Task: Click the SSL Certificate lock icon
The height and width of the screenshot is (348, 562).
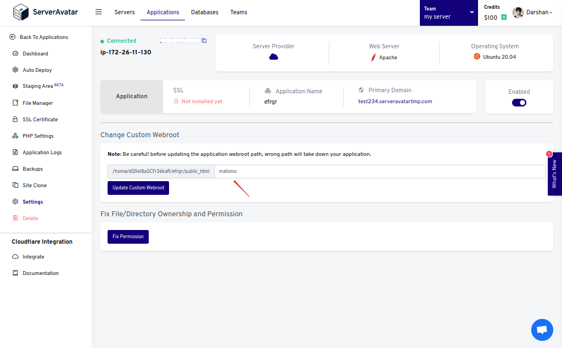Action: point(15,119)
